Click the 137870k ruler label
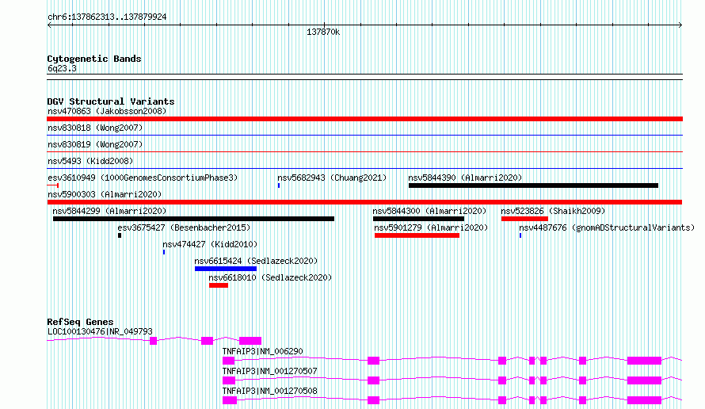The image size is (705, 409). pyautogui.click(x=323, y=32)
